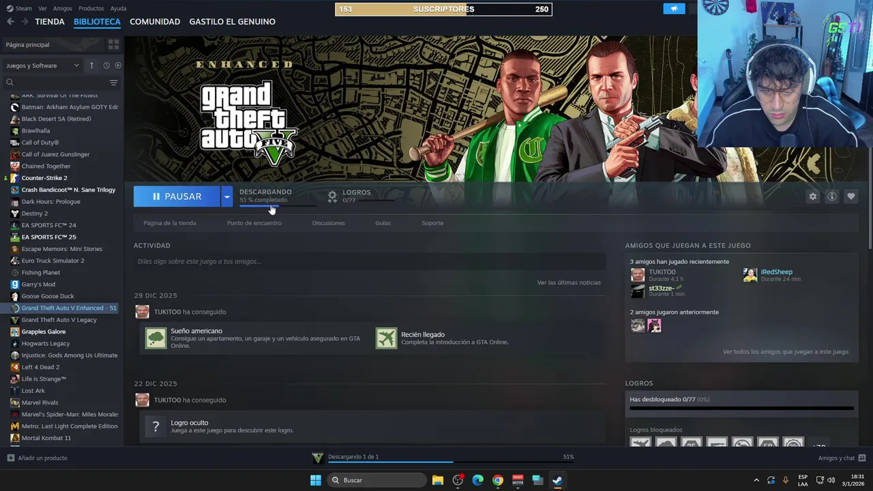This screenshot has height=491, width=873.
Task: Go back with the navigation arrow
Action: (10, 22)
